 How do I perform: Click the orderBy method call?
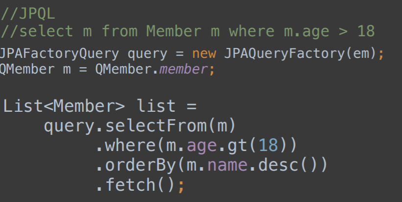[x=141, y=165]
